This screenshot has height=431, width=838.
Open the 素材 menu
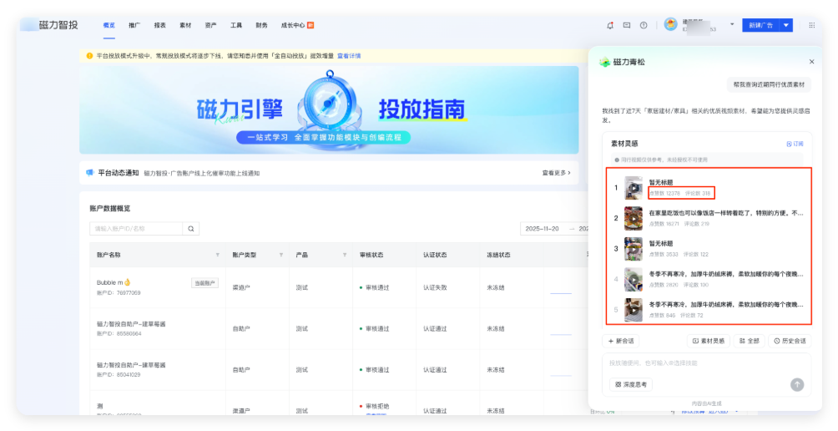185,25
